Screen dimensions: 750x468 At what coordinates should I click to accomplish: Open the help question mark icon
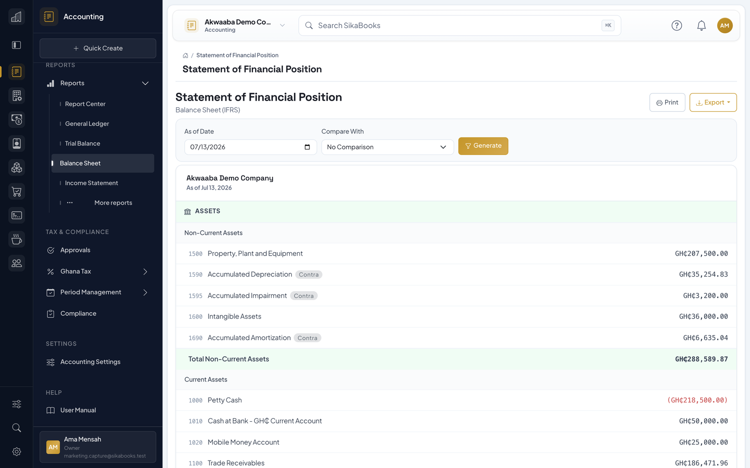[x=676, y=25]
